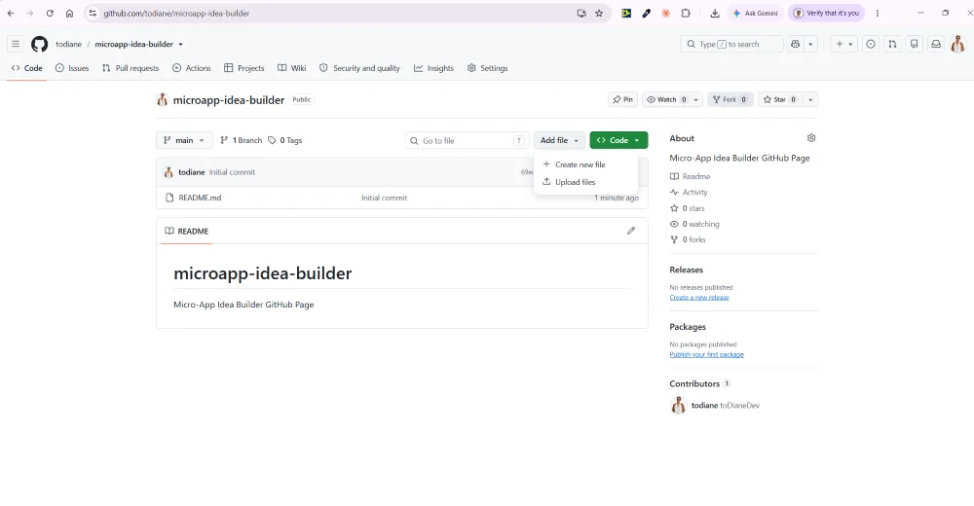
Task: Open the Security and quality tab
Action: tap(359, 68)
